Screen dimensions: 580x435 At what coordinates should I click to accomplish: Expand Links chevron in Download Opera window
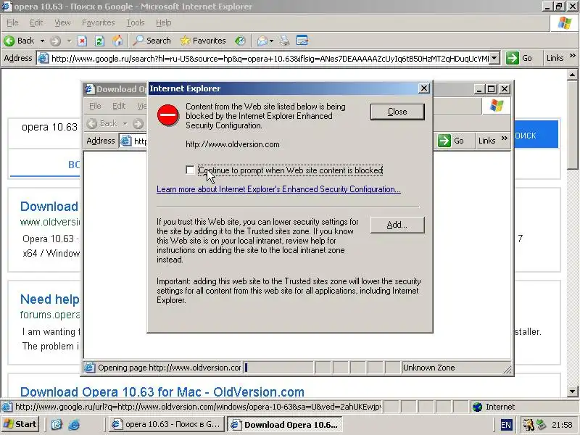(505, 138)
